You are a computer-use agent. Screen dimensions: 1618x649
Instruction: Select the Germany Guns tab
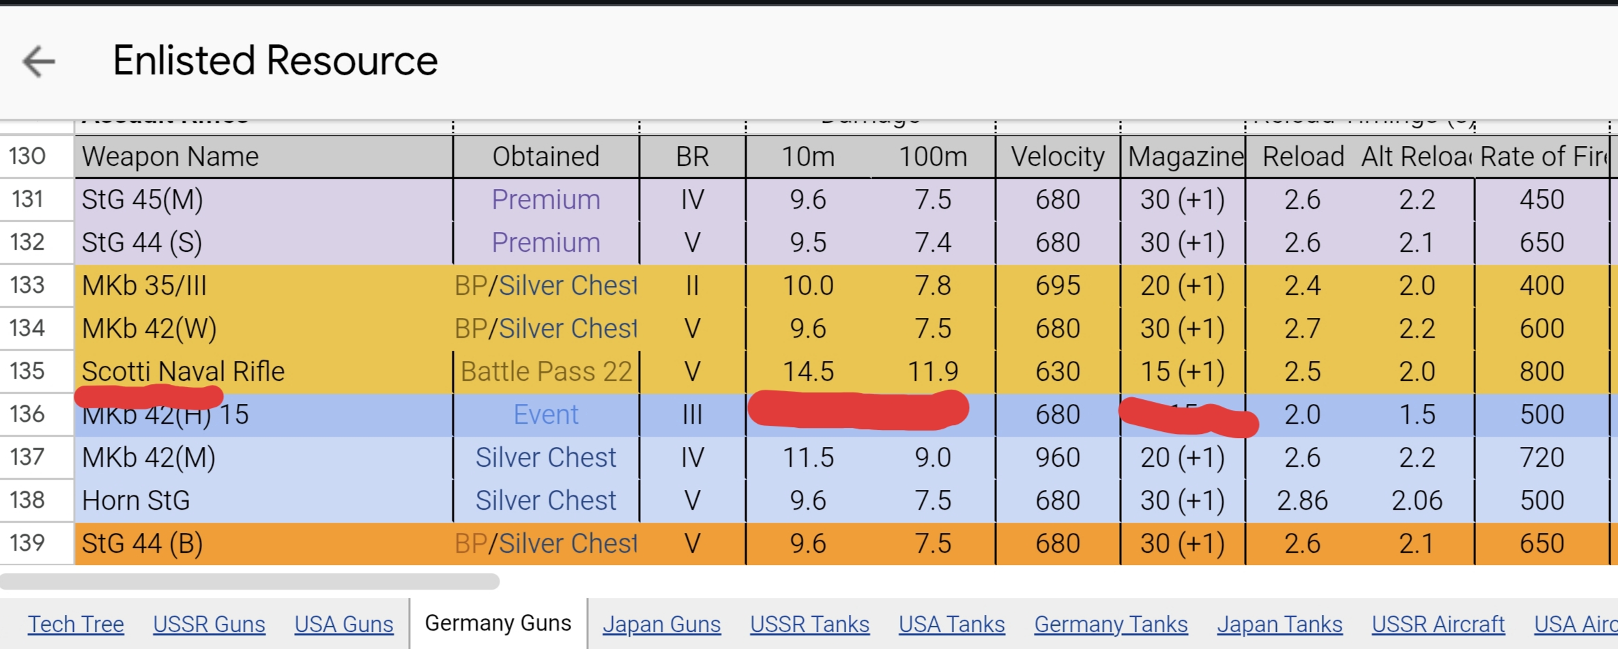point(498,623)
